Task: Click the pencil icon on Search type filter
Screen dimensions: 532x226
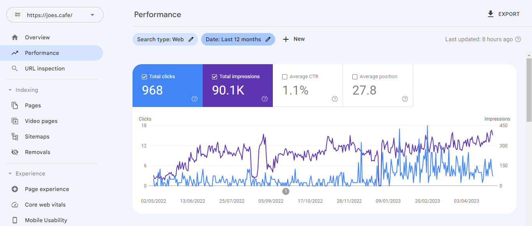Action: [x=191, y=39]
